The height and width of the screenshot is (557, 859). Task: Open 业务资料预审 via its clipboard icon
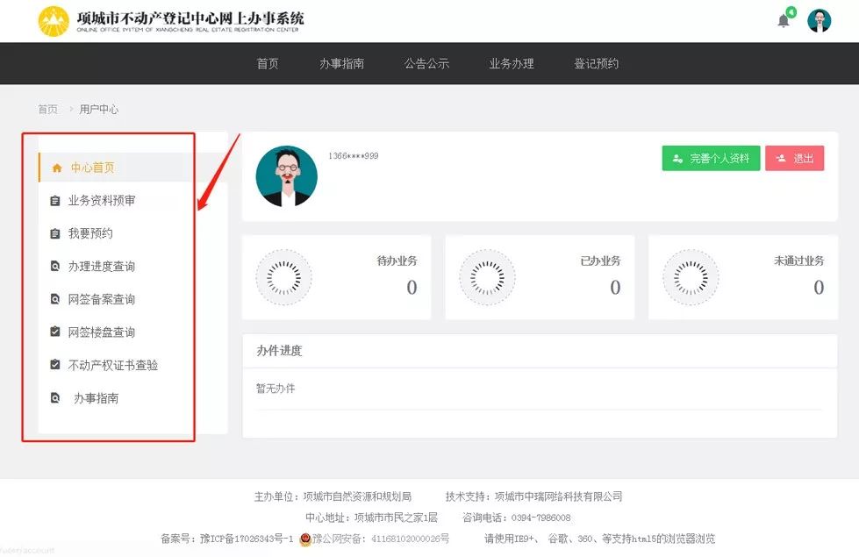pos(54,200)
